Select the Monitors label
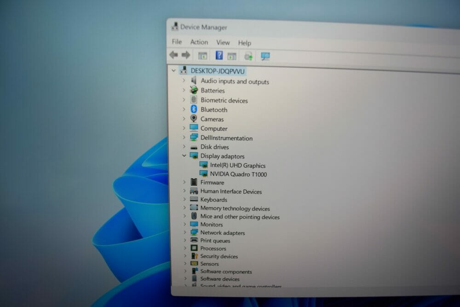 (212, 225)
